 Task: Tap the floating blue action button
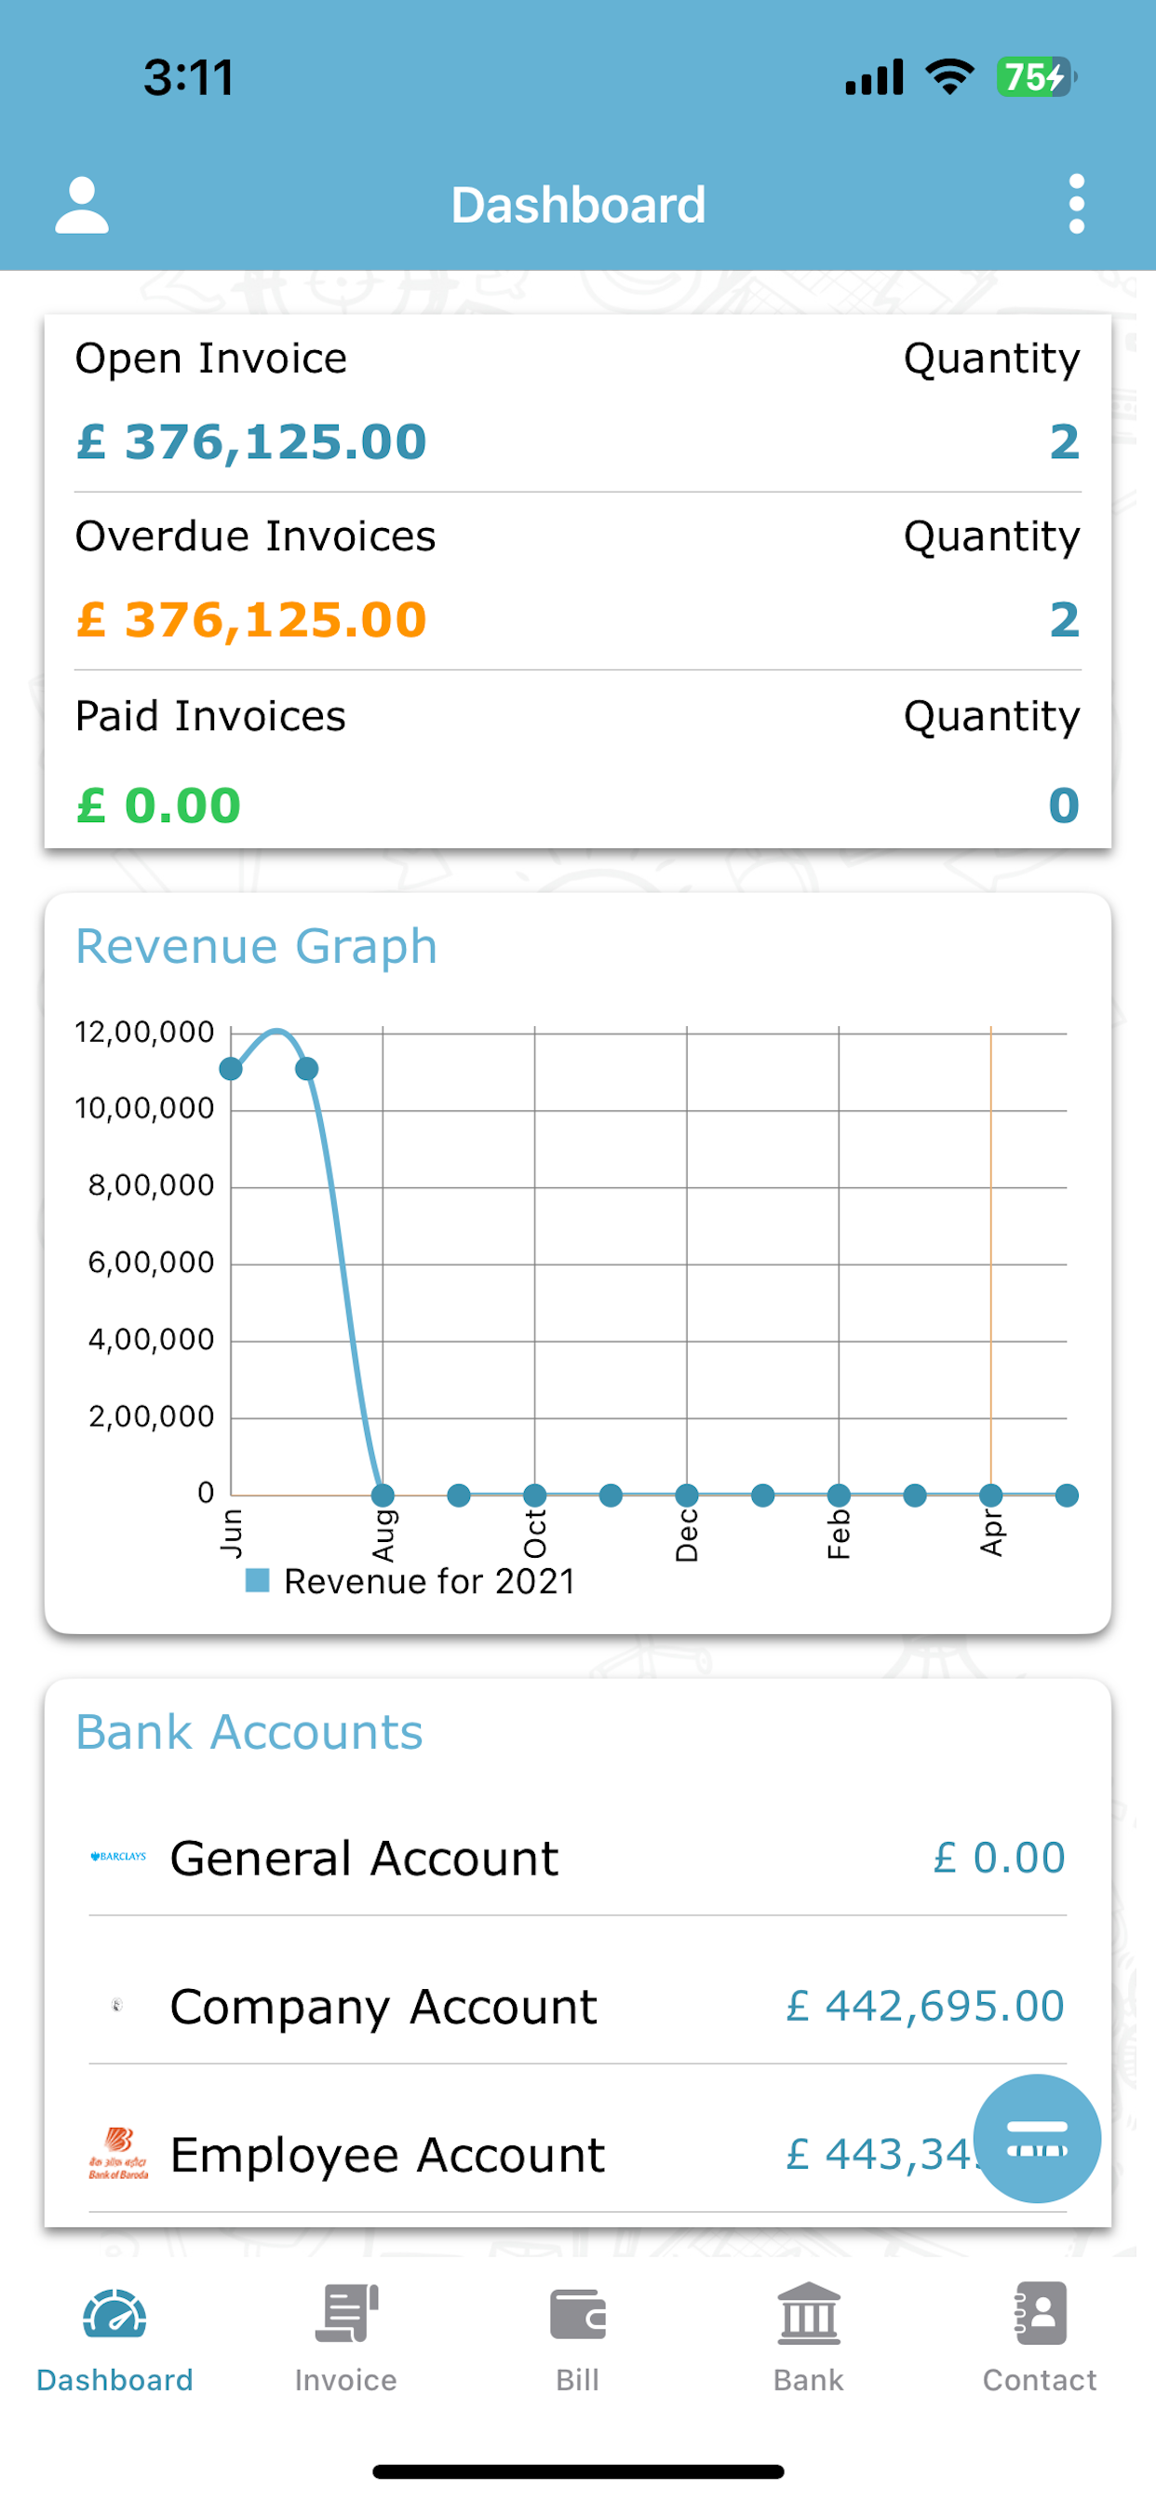pyautogui.click(x=1037, y=2138)
